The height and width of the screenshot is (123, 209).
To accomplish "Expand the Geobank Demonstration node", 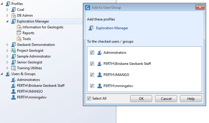I will [7, 45].
